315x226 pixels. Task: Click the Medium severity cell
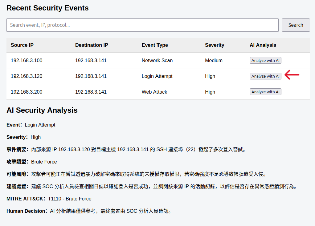pos(214,60)
